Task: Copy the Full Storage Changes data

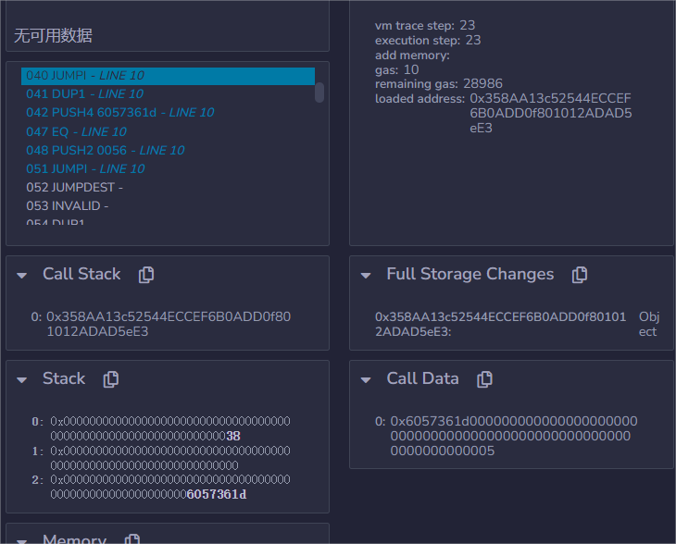Action: [x=580, y=275]
